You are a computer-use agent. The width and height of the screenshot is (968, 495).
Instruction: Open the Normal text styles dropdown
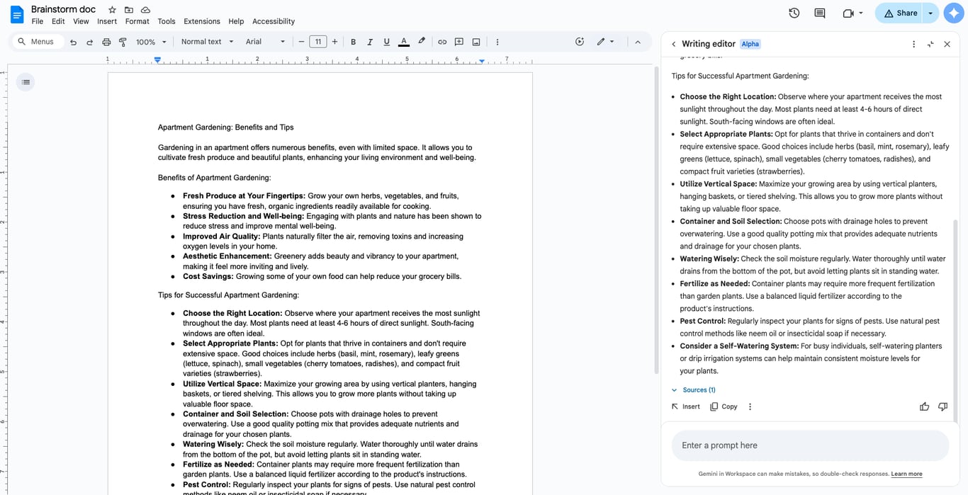click(206, 42)
